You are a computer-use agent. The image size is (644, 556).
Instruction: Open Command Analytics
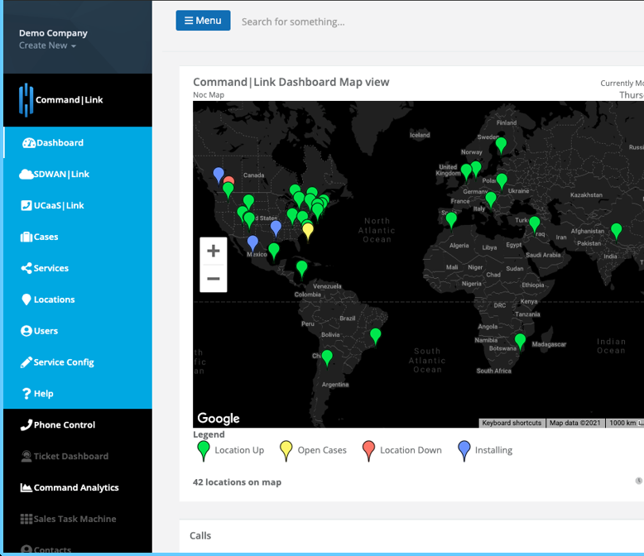78,487
